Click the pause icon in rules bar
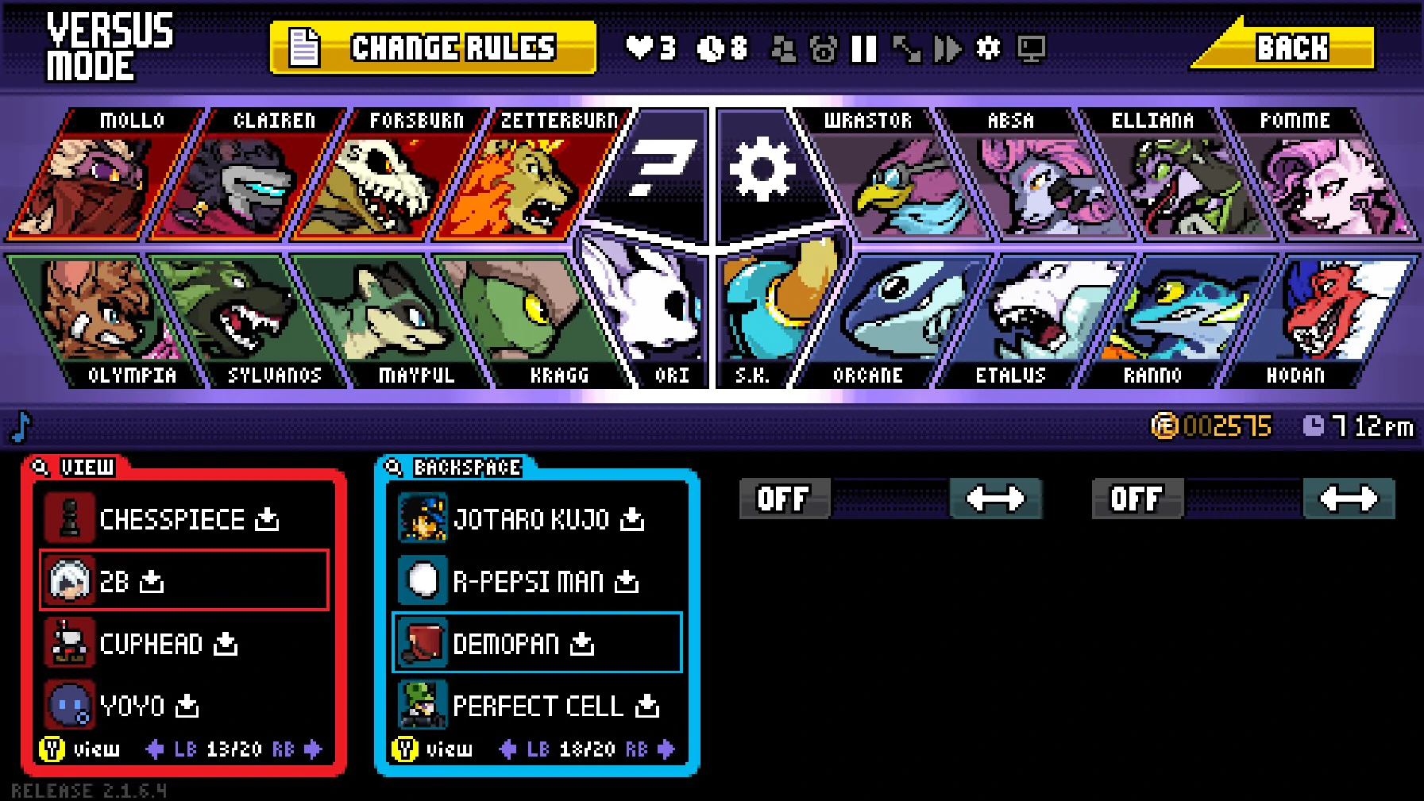The width and height of the screenshot is (1424, 801). pyautogui.click(x=864, y=49)
